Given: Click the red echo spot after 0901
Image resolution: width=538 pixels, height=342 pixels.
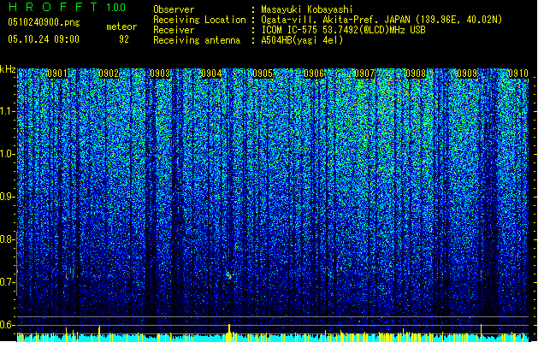Looking at the screenshot, I should pyautogui.click(x=67, y=275).
